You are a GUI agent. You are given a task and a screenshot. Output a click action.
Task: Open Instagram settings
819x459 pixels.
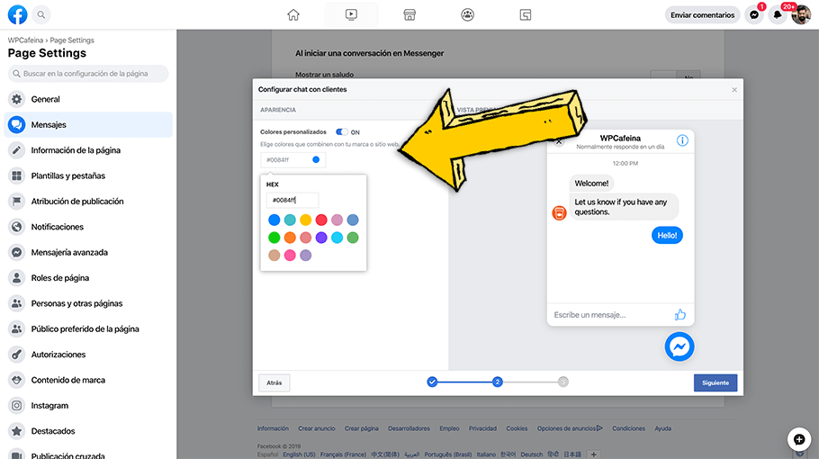[88, 406]
